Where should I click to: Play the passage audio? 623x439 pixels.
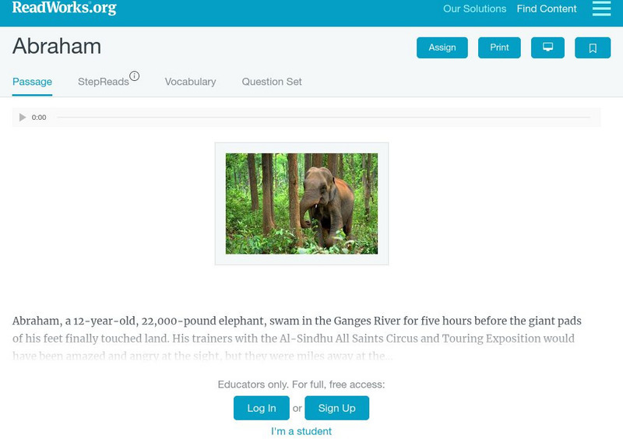coord(23,118)
